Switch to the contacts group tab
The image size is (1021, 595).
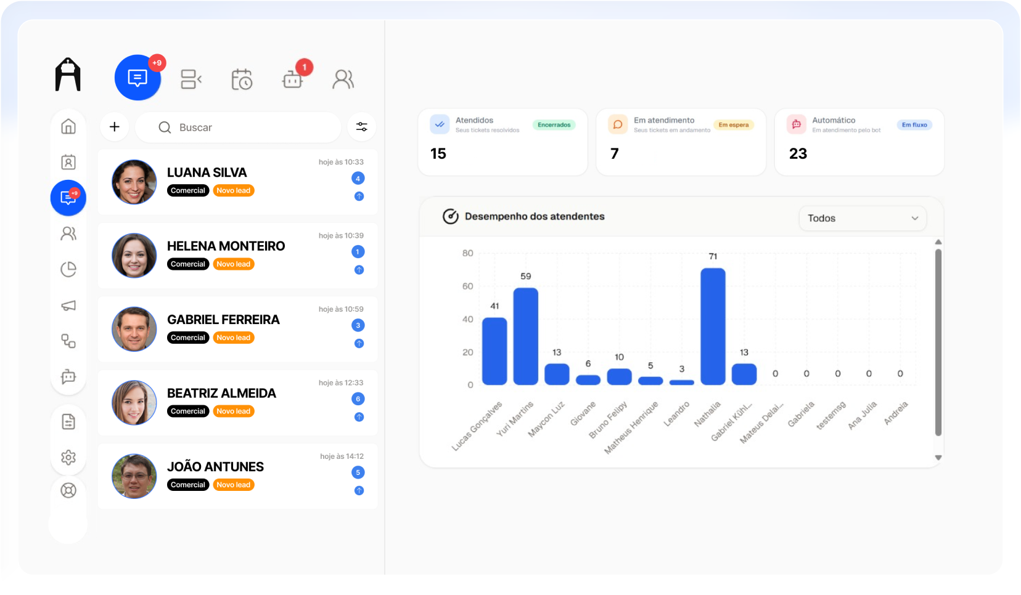coord(343,79)
